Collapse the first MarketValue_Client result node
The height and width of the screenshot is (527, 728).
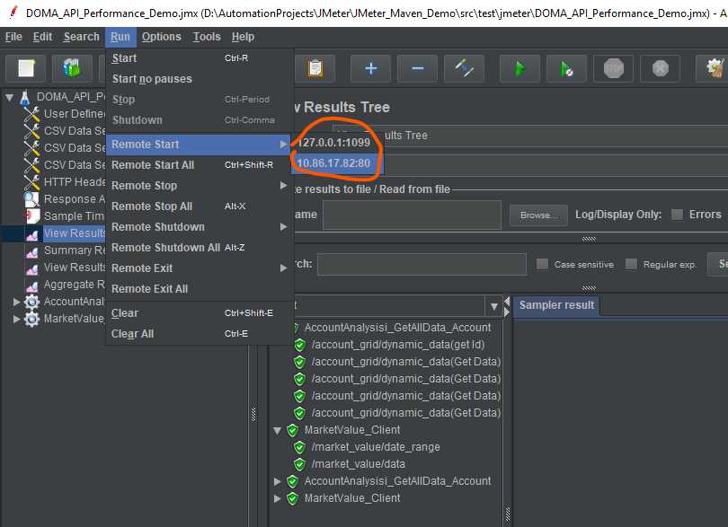[277, 431]
